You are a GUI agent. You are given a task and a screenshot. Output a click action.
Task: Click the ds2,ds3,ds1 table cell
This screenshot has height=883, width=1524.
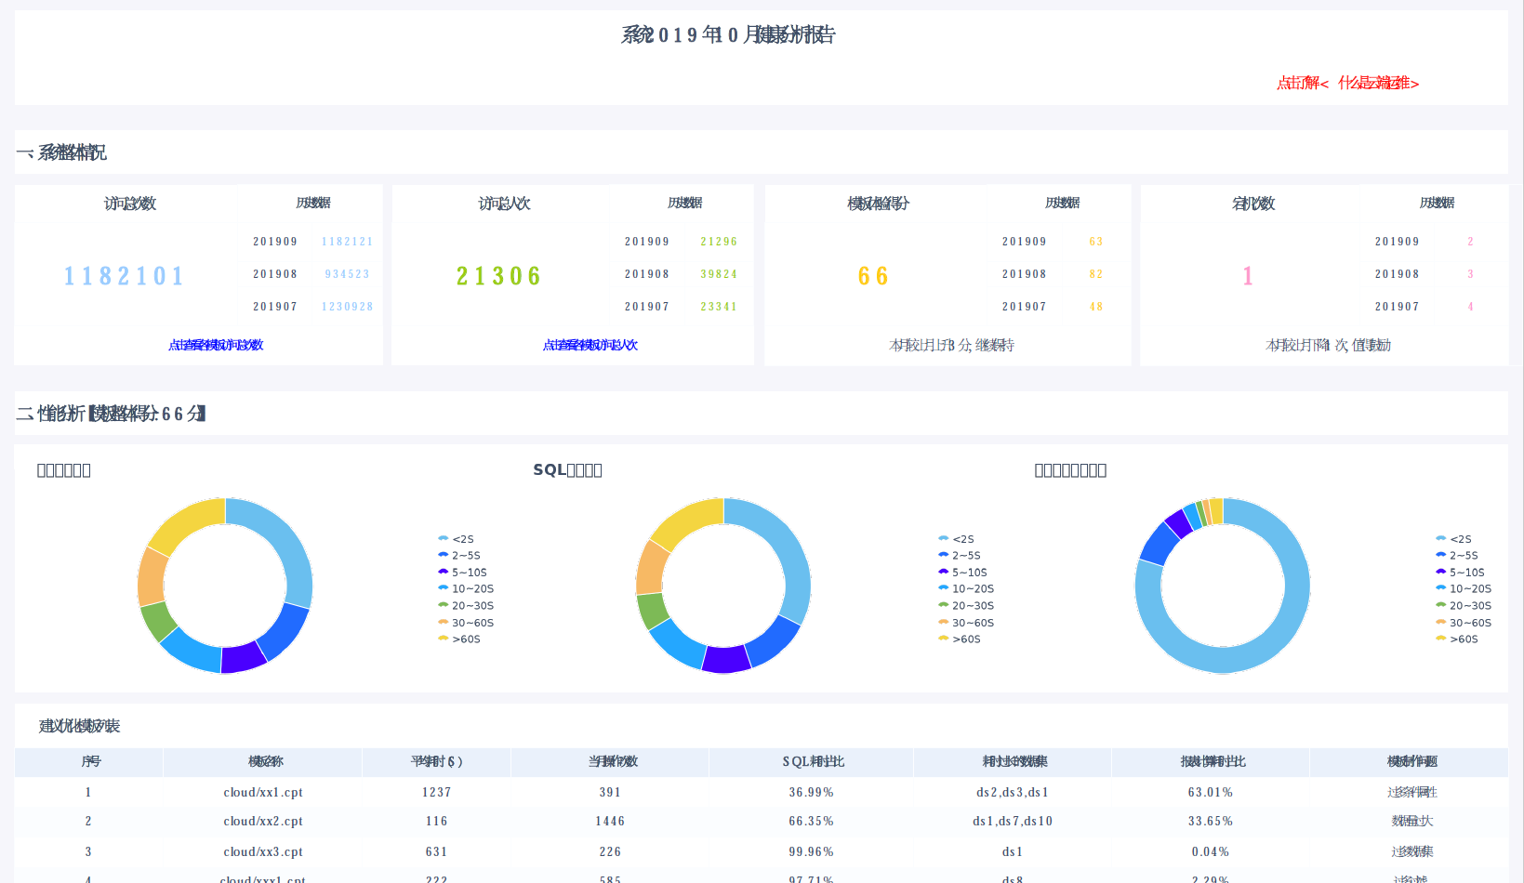tap(1013, 793)
